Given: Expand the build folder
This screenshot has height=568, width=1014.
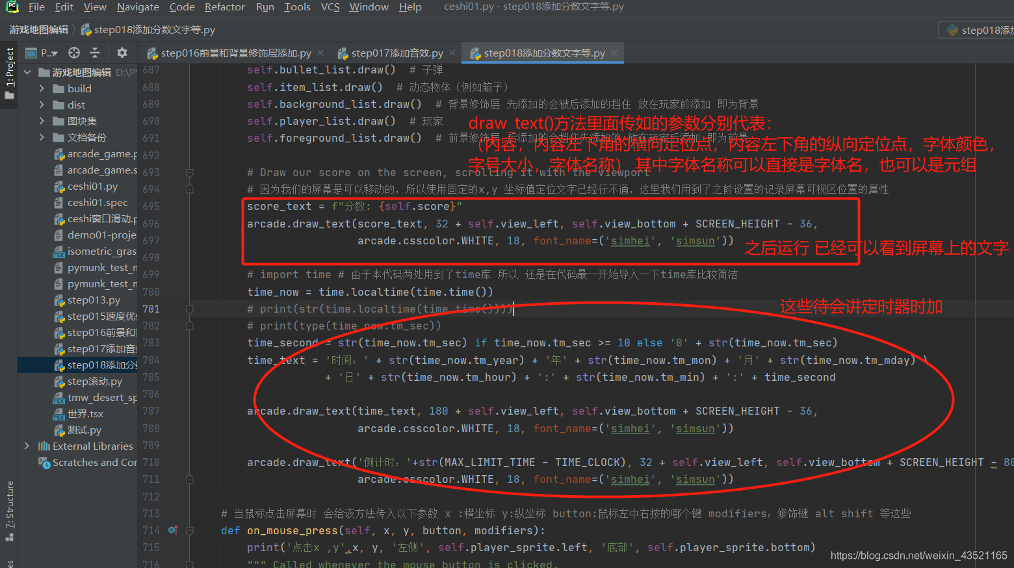Looking at the screenshot, I should click(x=42, y=88).
